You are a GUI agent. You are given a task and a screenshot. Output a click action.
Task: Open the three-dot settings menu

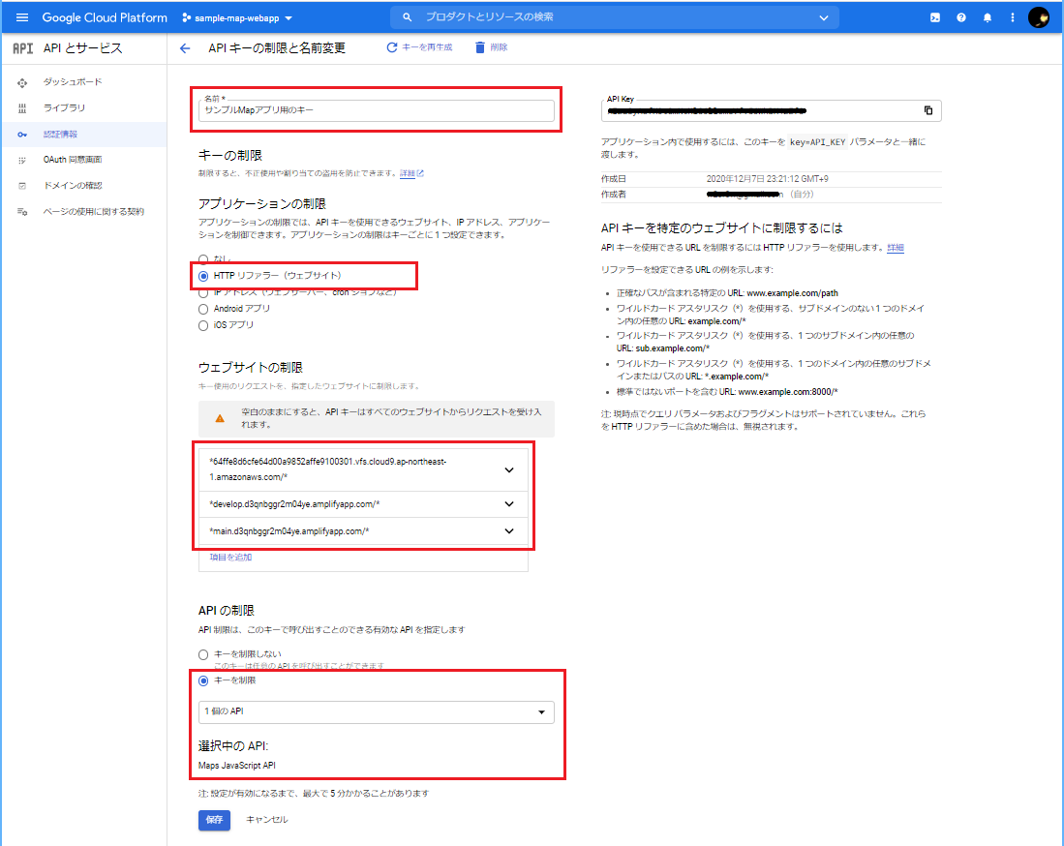point(1013,17)
